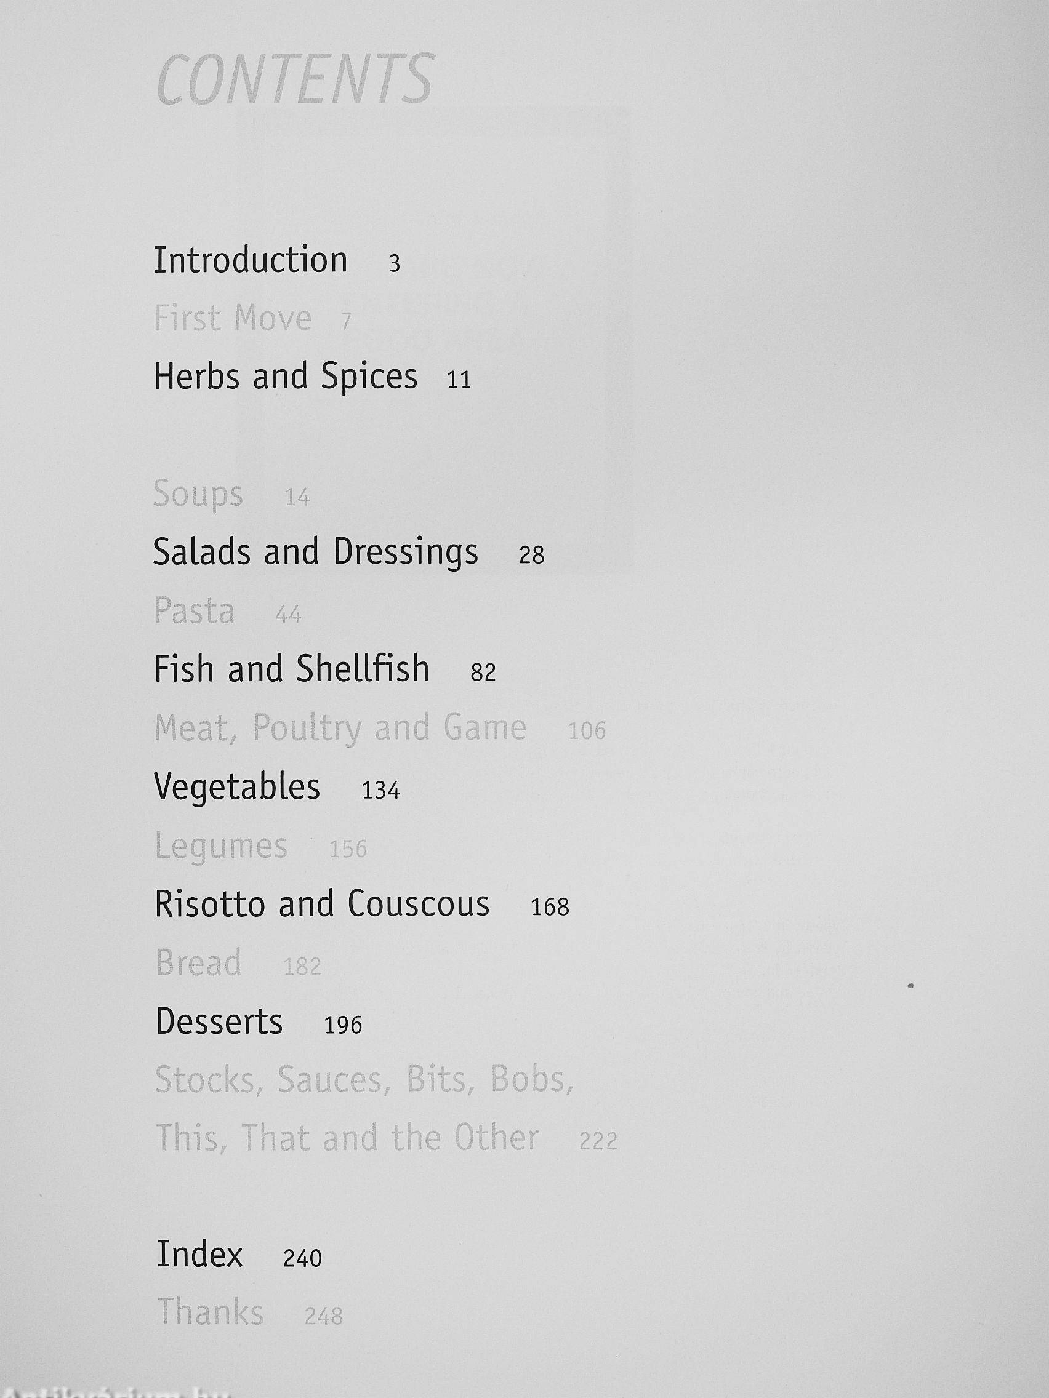Select Risotto and Couscous

coord(322,904)
